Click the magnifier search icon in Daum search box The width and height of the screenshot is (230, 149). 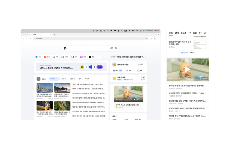coord(116,48)
